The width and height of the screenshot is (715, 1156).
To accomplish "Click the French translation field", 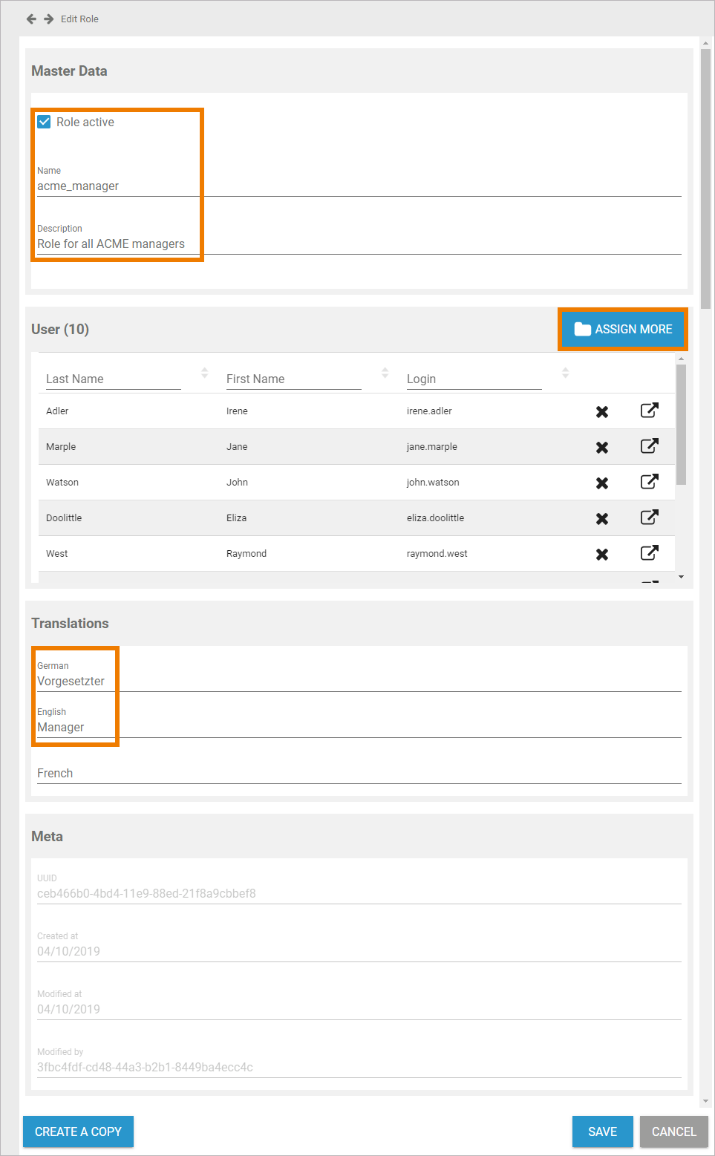I will point(359,773).
